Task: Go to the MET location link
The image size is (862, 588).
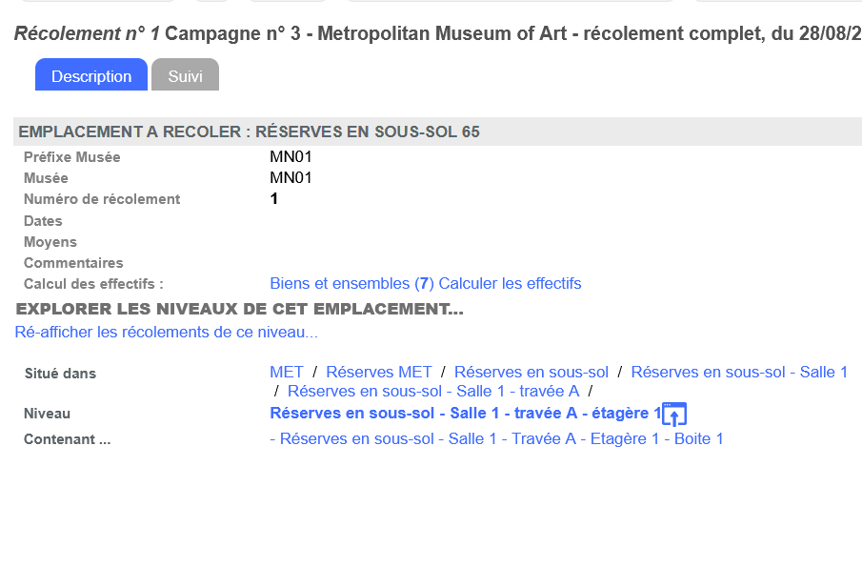Action: pyautogui.click(x=287, y=373)
